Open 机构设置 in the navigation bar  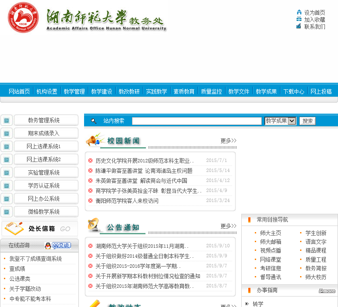click(47, 91)
